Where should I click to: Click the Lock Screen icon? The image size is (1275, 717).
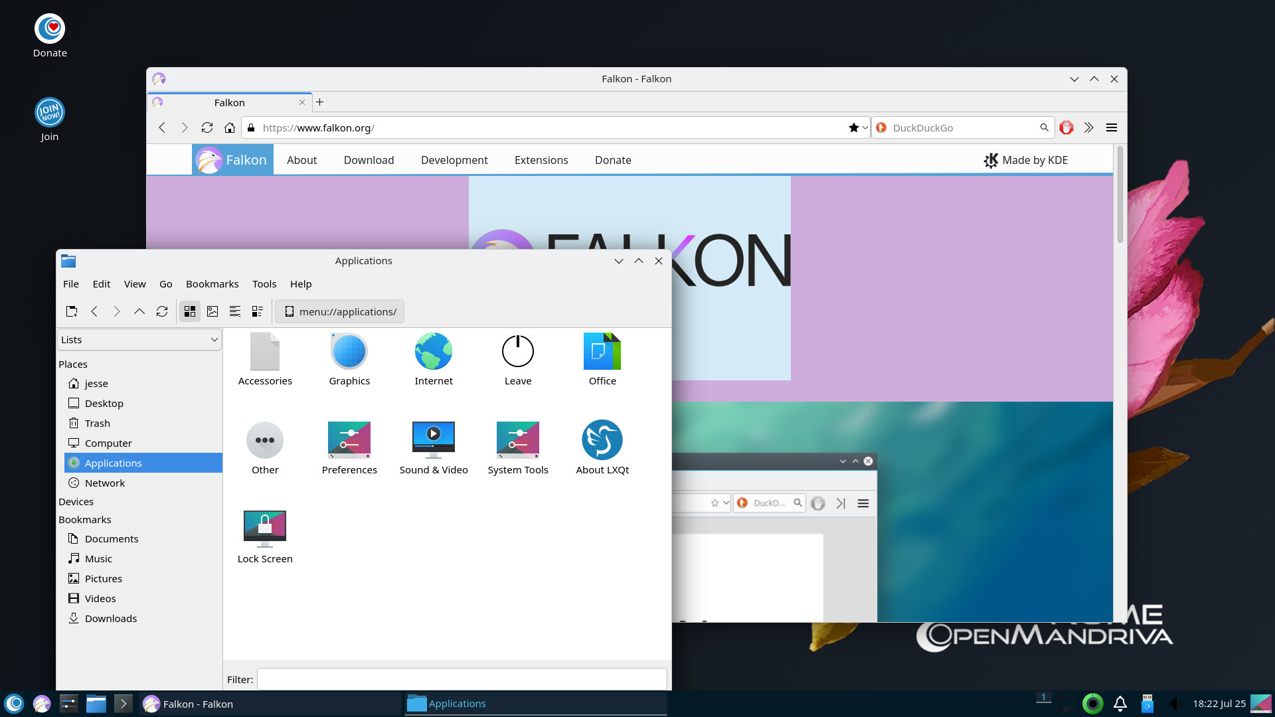(265, 529)
